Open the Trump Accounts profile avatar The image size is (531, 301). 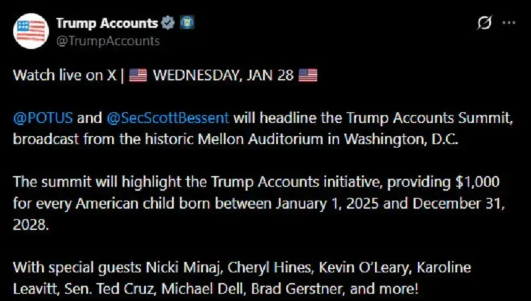point(31,30)
